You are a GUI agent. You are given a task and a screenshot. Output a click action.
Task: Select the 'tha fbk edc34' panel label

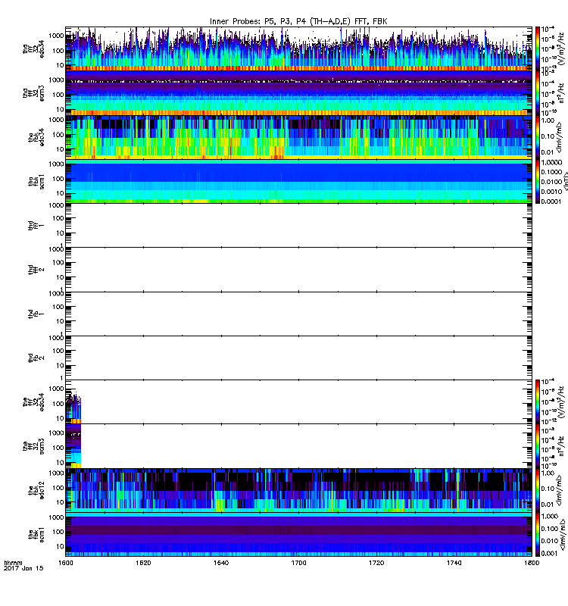(x=36, y=137)
